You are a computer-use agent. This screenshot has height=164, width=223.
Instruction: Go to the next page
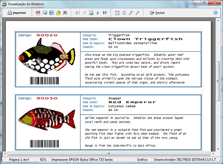coord(98,13)
